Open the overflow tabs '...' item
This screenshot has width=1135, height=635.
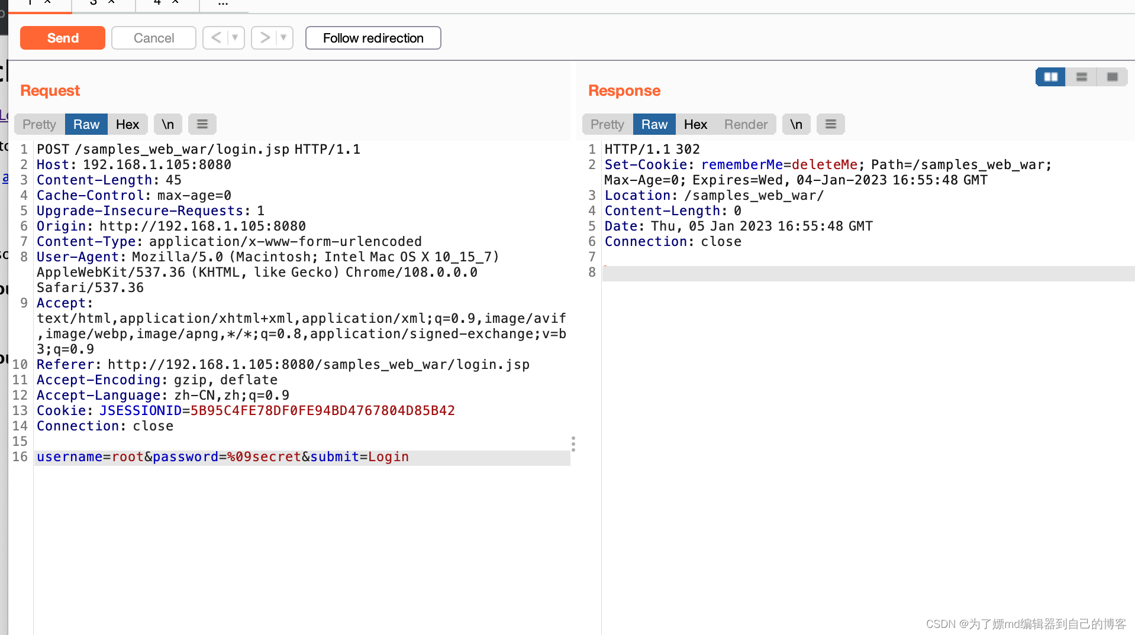point(223,4)
